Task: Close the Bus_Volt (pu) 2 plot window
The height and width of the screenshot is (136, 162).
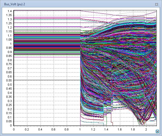Action: point(157,4)
